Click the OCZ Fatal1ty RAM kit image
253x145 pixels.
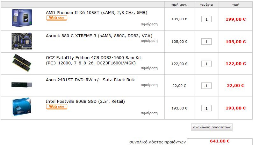coord(22,63)
